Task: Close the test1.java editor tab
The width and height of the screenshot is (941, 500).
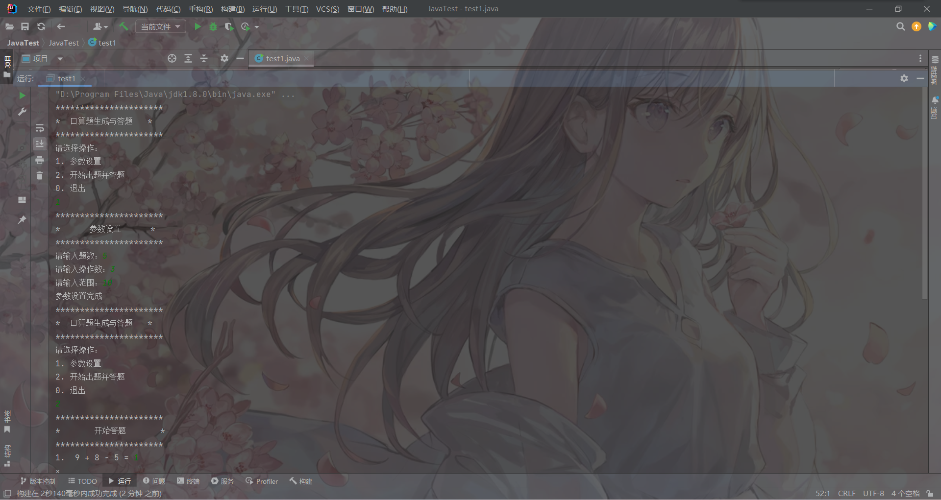Action: tap(306, 58)
